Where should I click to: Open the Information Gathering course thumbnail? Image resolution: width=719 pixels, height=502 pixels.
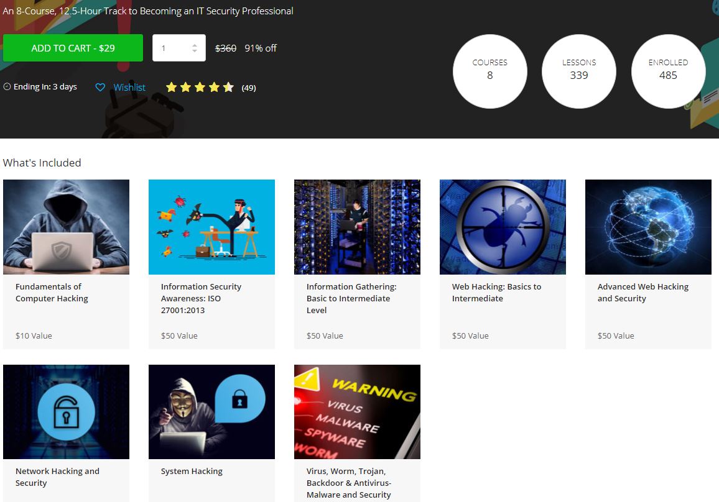coord(357,227)
